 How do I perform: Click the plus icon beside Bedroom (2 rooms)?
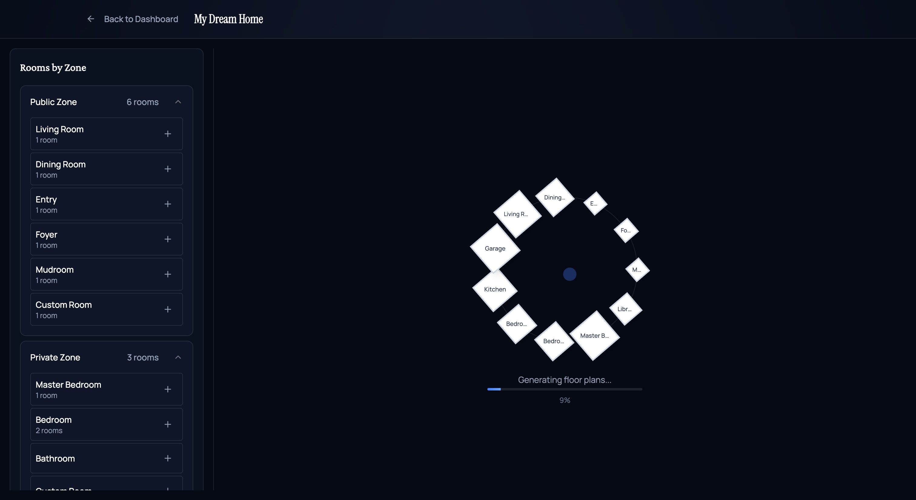pyautogui.click(x=168, y=424)
